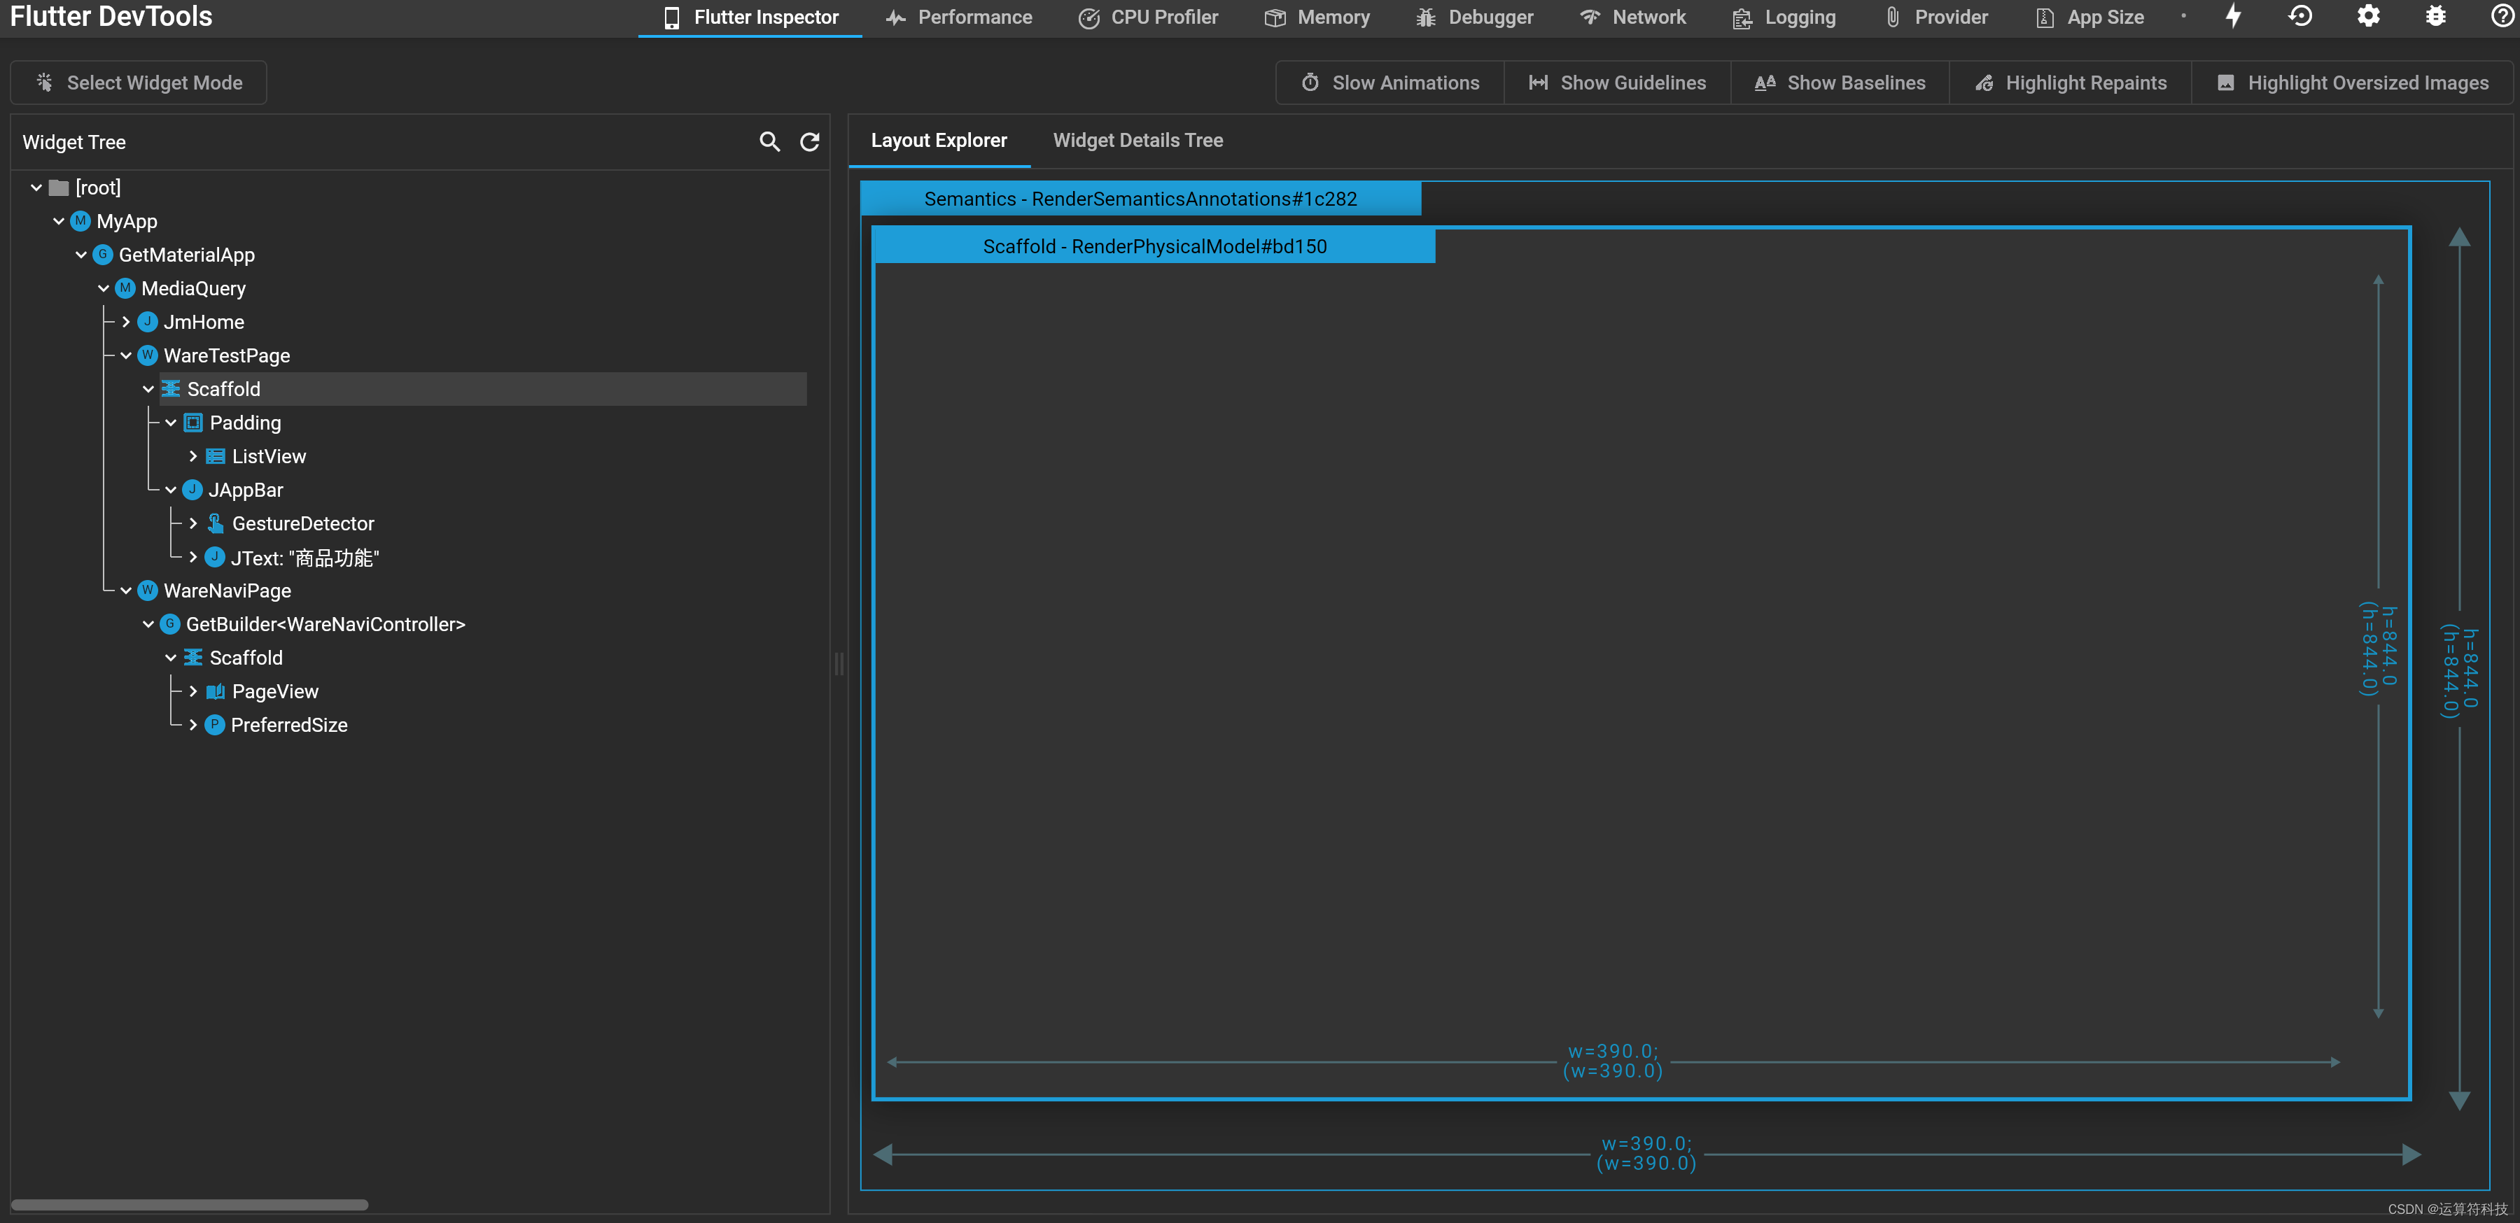Click the JAppBar widget icon

coord(192,490)
